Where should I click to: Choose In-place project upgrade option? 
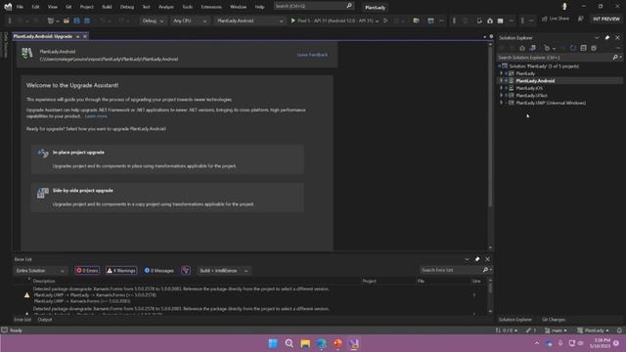pyautogui.click(x=167, y=159)
